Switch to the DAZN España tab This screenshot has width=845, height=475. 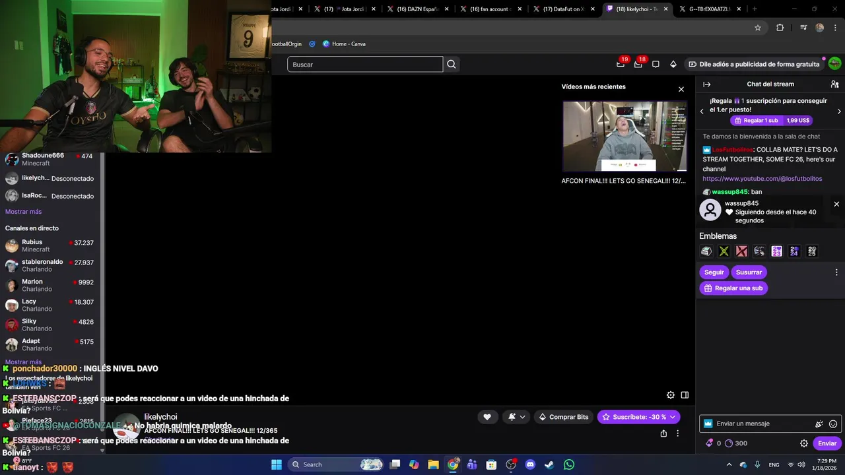(x=419, y=9)
